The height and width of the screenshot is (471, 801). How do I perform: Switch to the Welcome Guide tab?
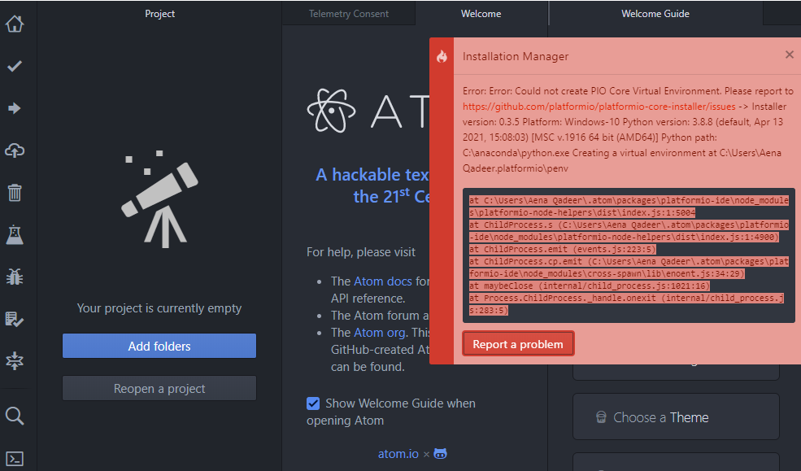(x=655, y=13)
